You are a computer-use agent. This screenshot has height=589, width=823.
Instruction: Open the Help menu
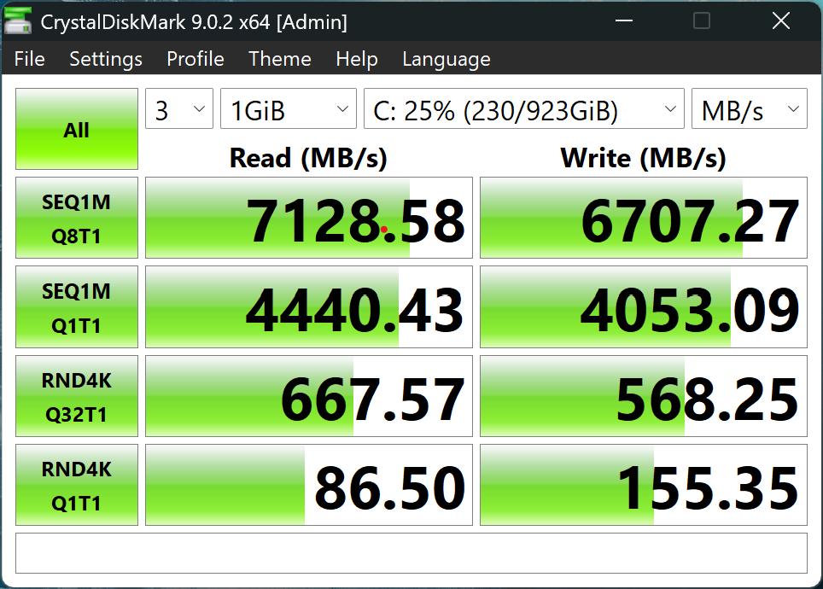click(x=357, y=59)
